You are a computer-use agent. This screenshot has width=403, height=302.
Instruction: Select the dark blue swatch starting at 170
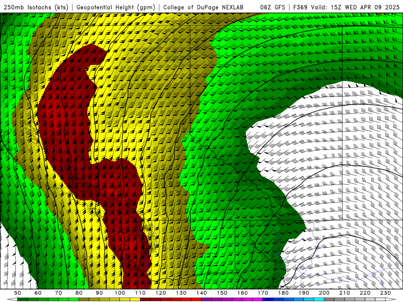click(268, 299)
